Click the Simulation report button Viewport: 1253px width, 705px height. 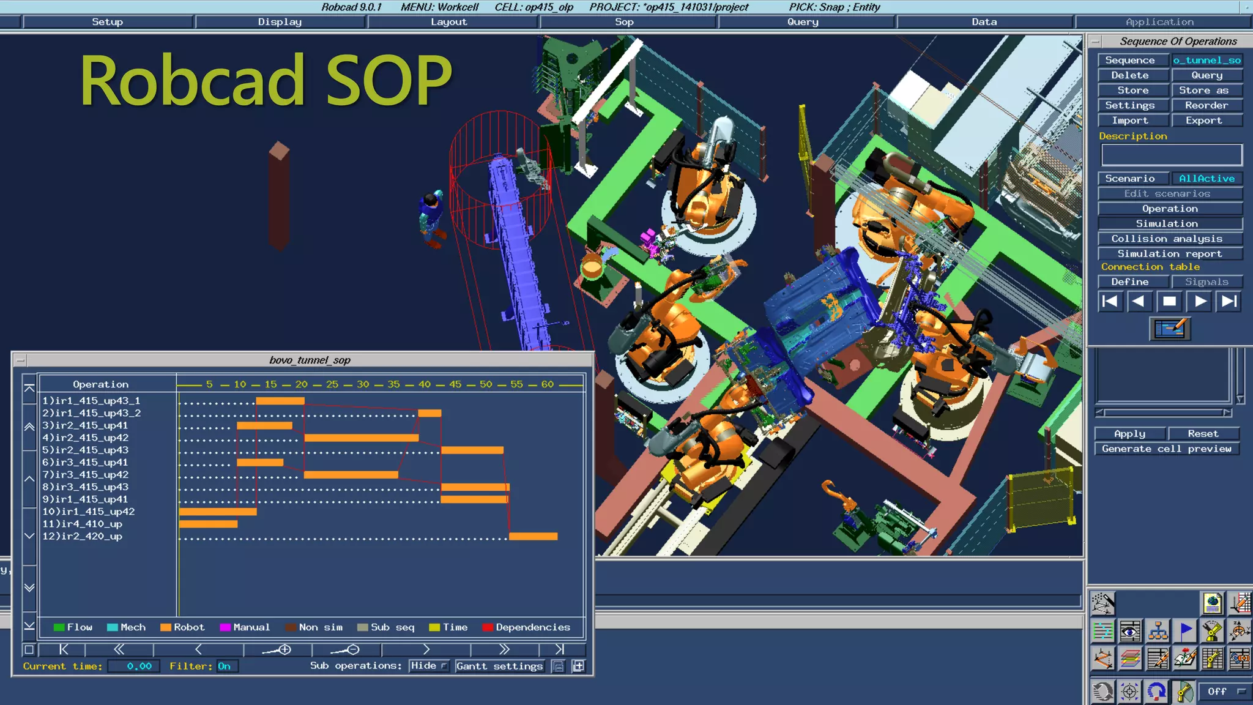[1170, 253]
